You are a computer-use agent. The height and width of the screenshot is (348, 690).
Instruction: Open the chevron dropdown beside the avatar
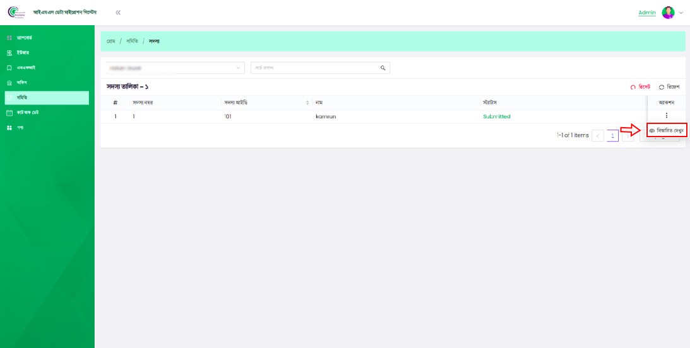click(681, 13)
